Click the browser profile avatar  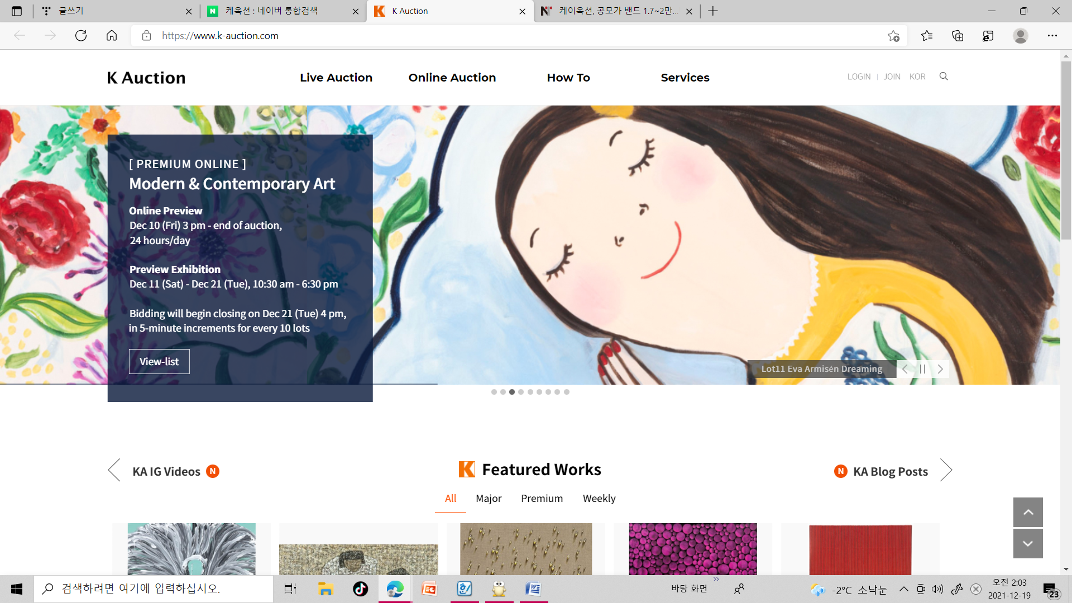[1021, 36]
